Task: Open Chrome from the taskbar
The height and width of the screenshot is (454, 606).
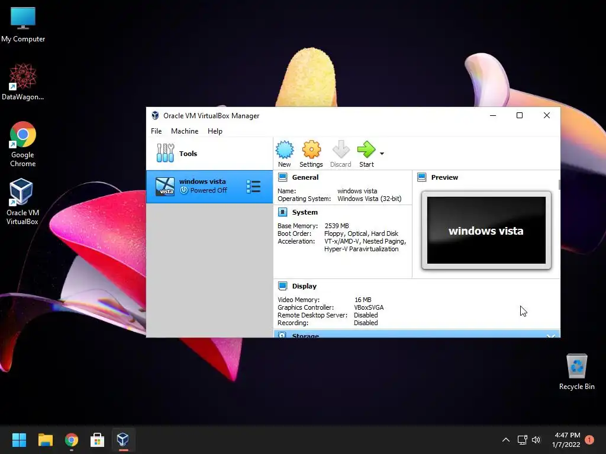Action: click(x=72, y=440)
